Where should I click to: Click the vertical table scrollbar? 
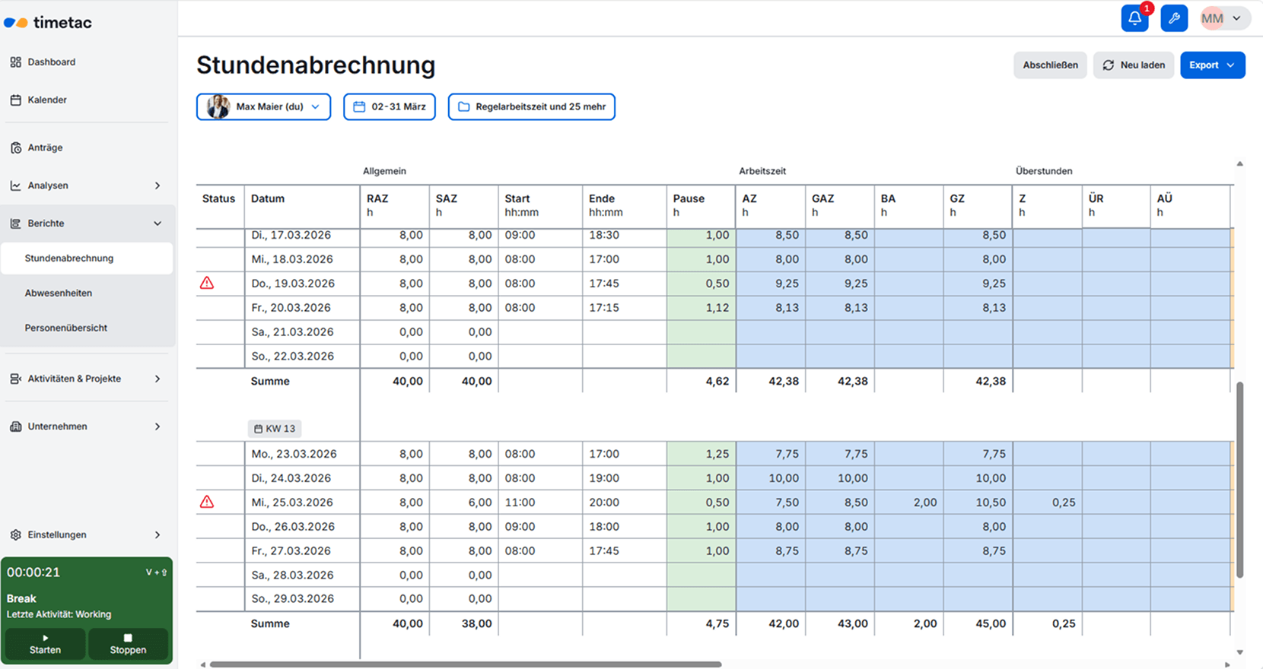(1240, 480)
